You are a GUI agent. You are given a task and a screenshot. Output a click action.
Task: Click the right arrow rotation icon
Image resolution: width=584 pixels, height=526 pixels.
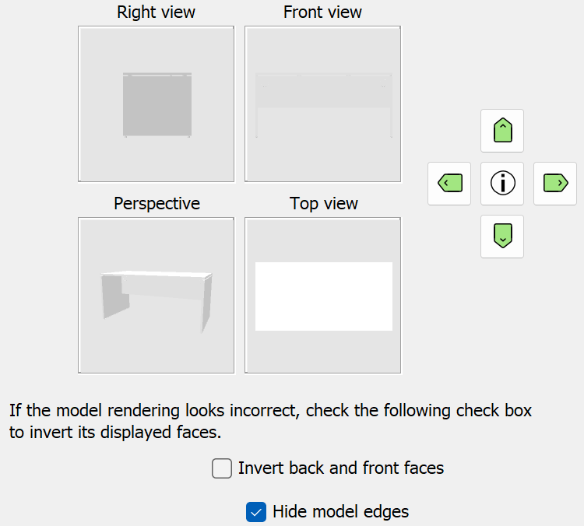coord(555,184)
